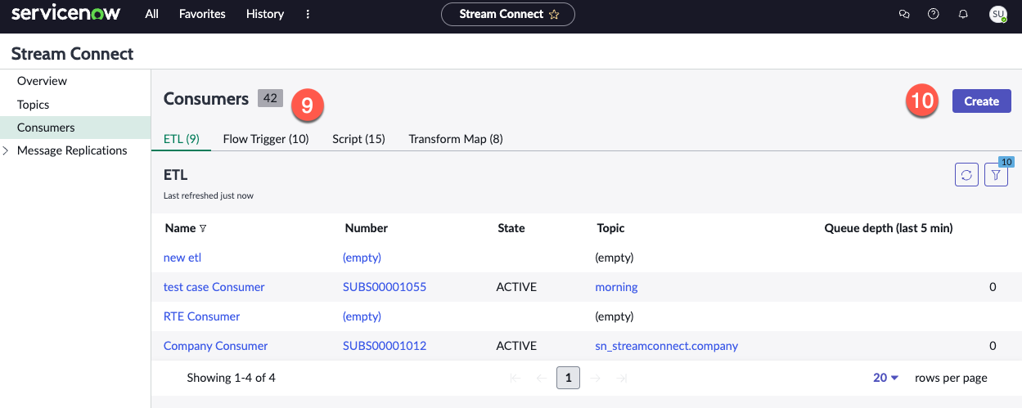Click the Number column header

pos(367,228)
